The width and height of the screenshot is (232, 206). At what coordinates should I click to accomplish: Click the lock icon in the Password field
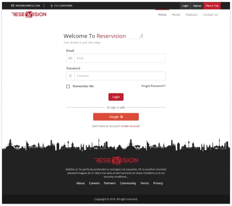tap(70, 76)
